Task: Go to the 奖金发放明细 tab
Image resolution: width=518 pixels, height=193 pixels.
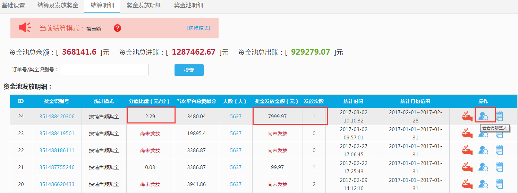Action: (144, 6)
